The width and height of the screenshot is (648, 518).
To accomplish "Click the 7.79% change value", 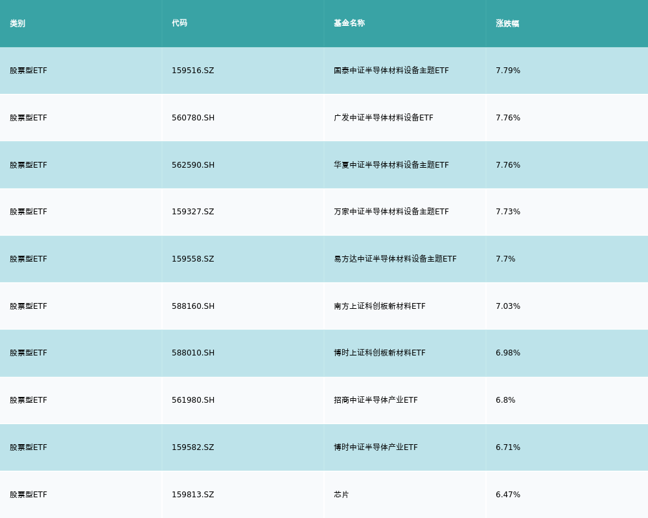I will (x=508, y=71).
